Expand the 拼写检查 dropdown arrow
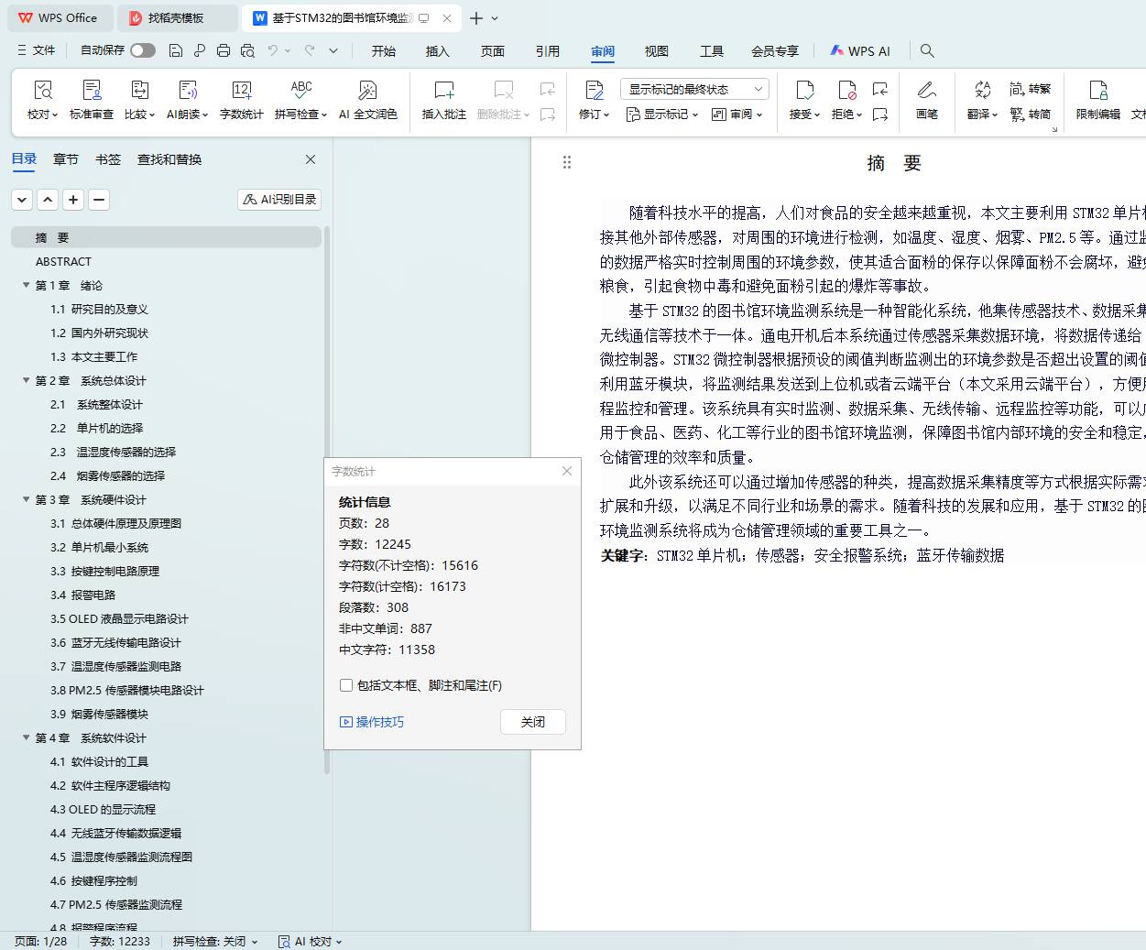1146x950 pixels. point(324,115)
